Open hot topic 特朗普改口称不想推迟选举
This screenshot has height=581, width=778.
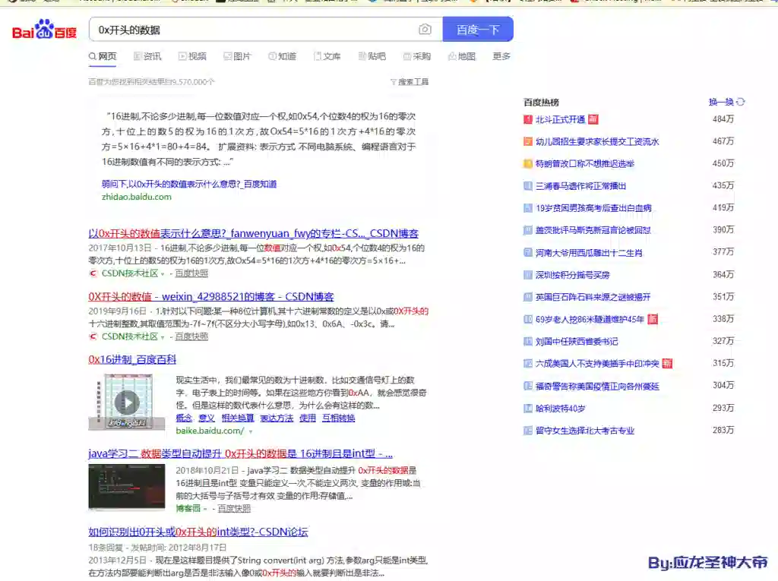pos(585,164)
